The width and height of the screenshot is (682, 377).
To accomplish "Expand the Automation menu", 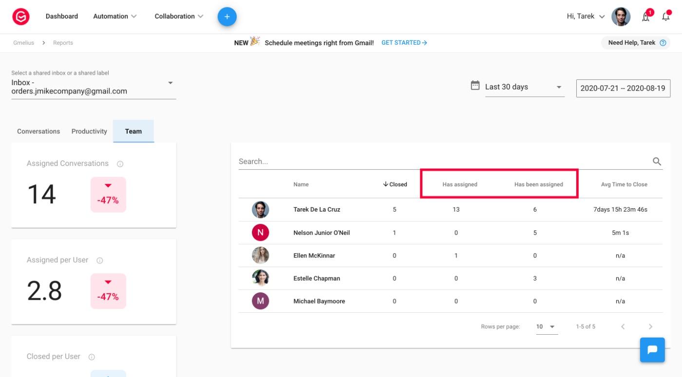I will pos(115,16).
